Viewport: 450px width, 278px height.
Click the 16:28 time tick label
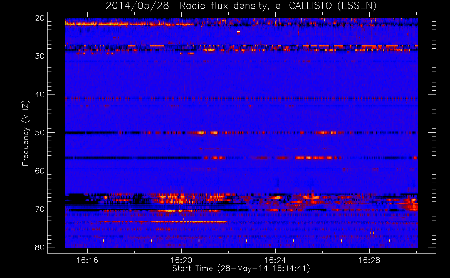coord(369,260)
